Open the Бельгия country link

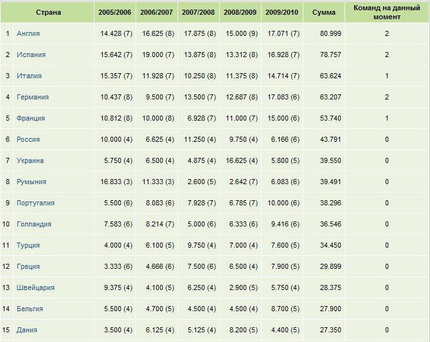(30, 309)
